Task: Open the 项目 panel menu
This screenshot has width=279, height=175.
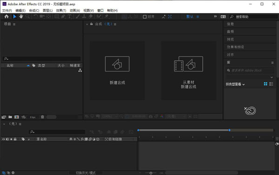Action: point(14,24)
